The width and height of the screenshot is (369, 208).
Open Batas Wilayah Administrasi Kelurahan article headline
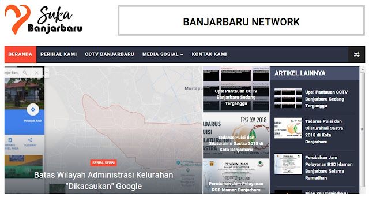click(104, 180)
